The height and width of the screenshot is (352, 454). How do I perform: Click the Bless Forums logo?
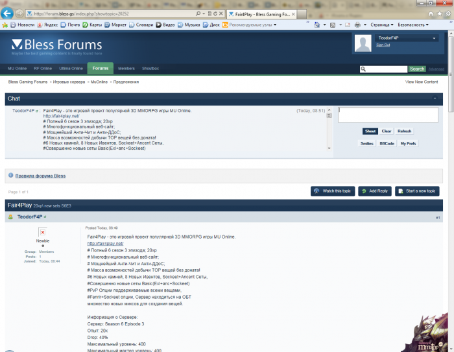pyautogui.click(x=56, y=45)
